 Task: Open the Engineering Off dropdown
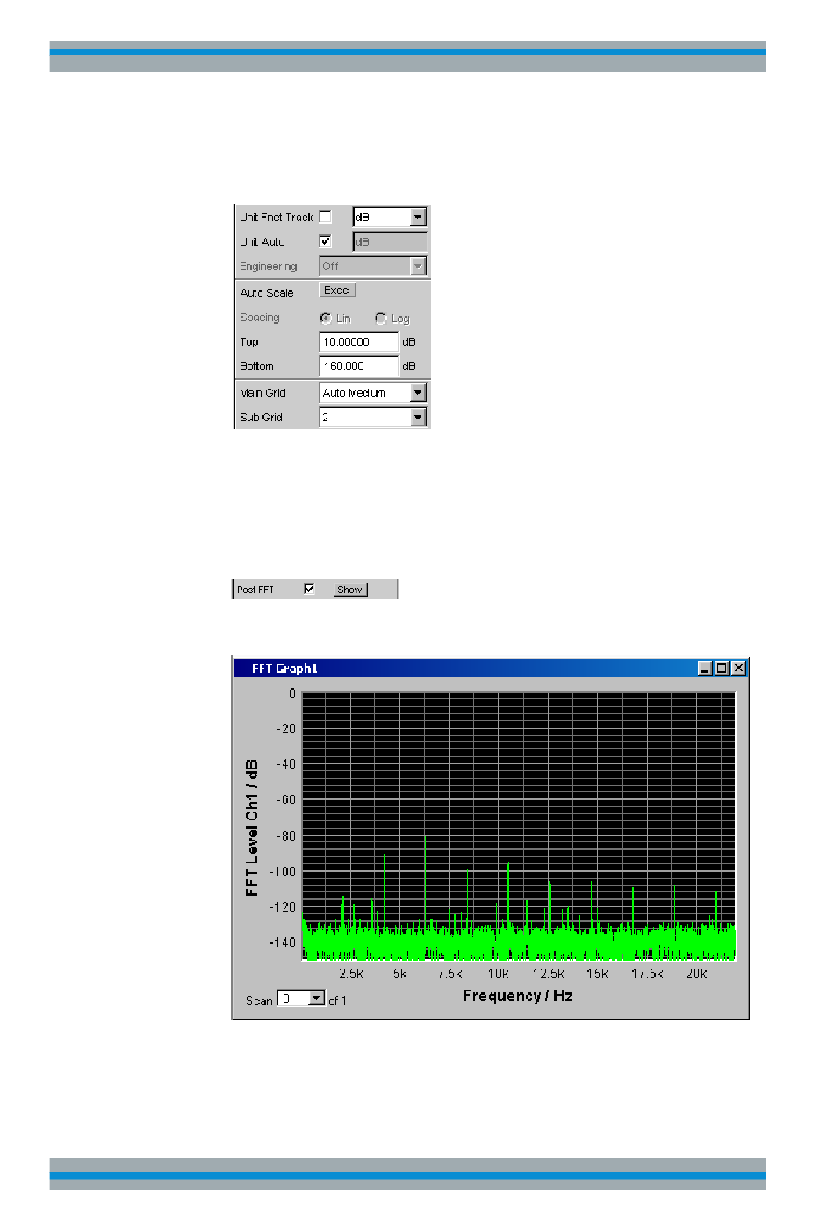click(x=418, y=266)
